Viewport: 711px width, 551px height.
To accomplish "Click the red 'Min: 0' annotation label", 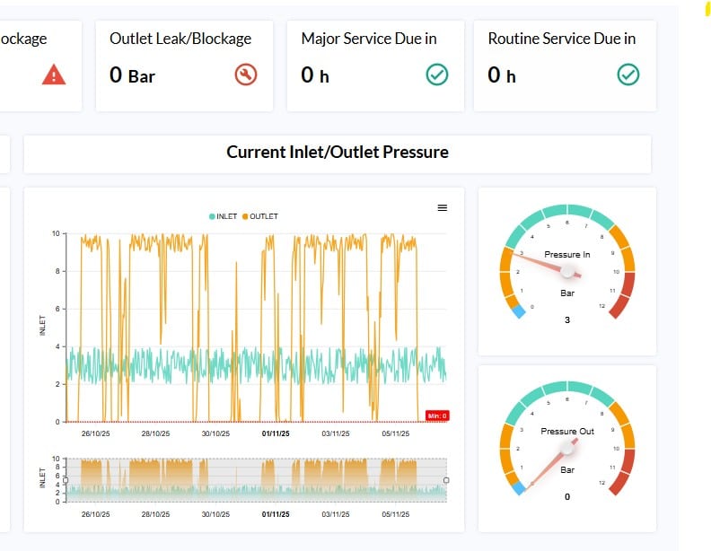I will [x=436, y=415].
